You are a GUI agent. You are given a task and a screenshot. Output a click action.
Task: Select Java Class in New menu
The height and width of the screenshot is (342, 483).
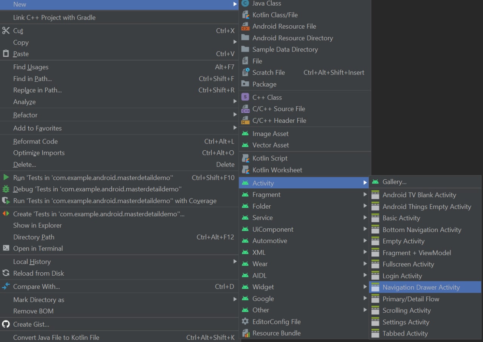(305, 3)
